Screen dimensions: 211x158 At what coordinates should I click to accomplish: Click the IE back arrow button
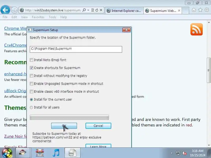[x=5, y=10]
